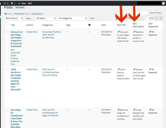Click the Add New post button

(x=20, y=7)
